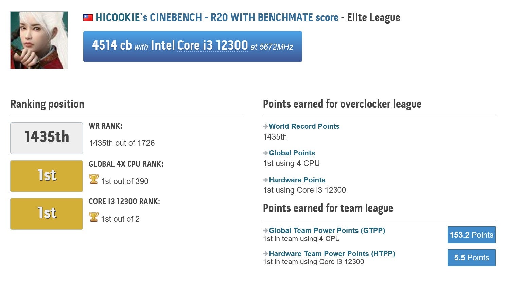The height and width of the screenshot is (294, 506).
Task: Click arrow icon beside Hardware Points
Action: [x=265, y=180]
